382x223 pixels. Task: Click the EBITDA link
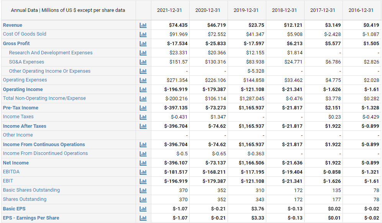pos(11,172)
